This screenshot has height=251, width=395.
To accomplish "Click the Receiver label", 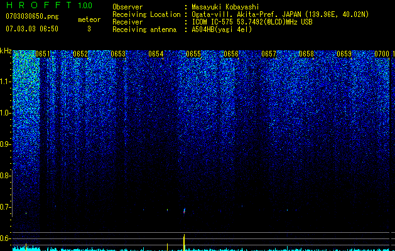I will point(127,22).
